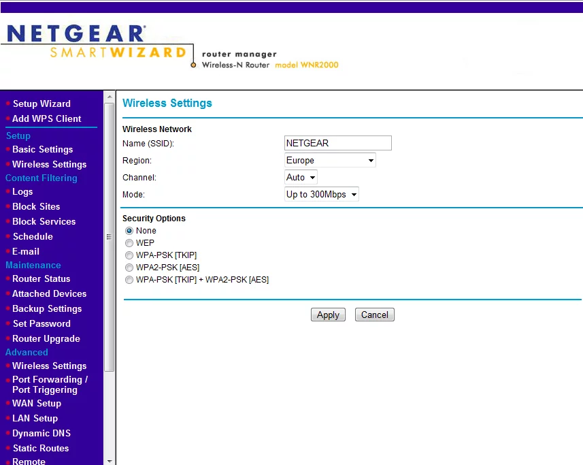Viewport: 583px width, 465px height.
Task: Select the None security option
Action: click(129, 231)
